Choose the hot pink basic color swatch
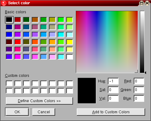 click(x=18, y=49)
